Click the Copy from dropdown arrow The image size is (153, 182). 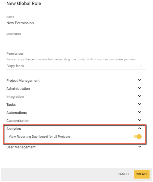click(x=141, y=66)
